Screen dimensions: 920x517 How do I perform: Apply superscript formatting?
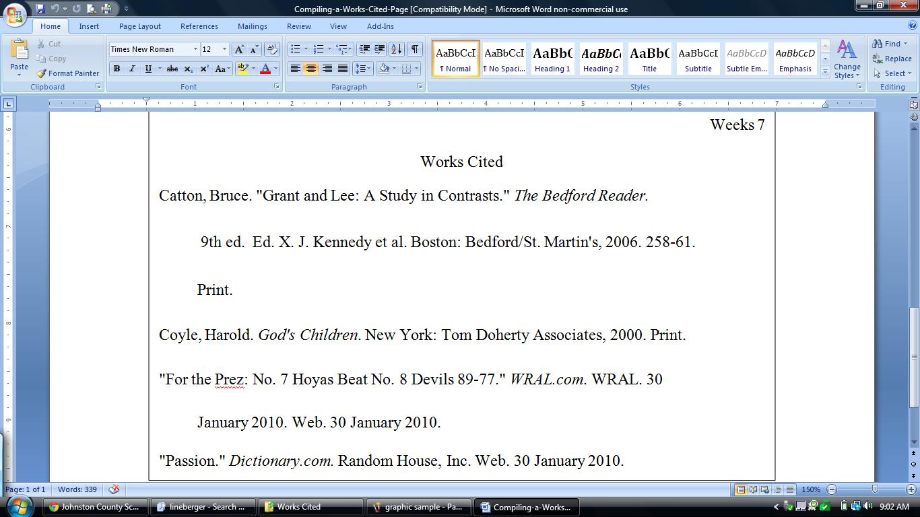tap(204, 69)
